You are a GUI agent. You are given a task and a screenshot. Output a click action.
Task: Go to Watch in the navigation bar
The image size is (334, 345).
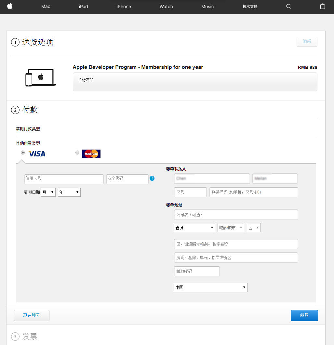click(x=166, y=7)
